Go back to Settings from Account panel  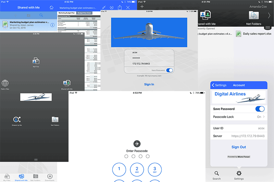(x=219, y=85)
